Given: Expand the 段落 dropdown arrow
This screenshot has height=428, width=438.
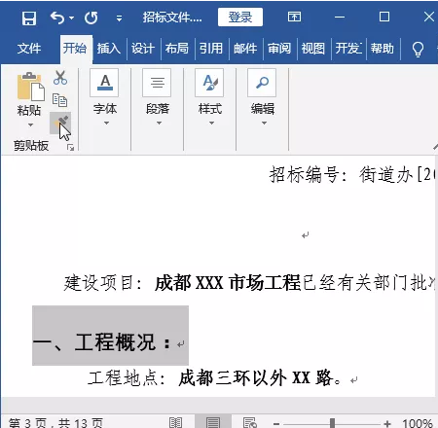Looking at the screenshot, I should coord(159,123).
